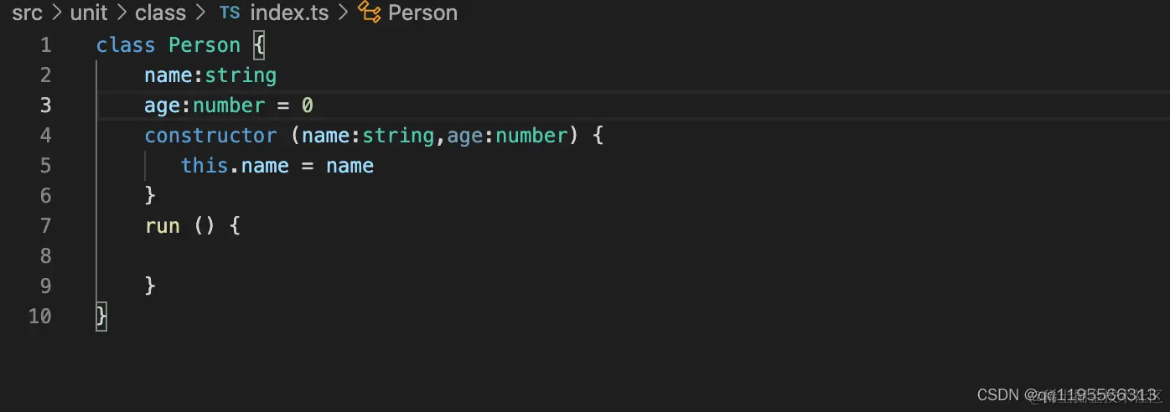Screen dimensions: 1170x412
Task: Click the string type on line 2
Action: click(241, 75)
